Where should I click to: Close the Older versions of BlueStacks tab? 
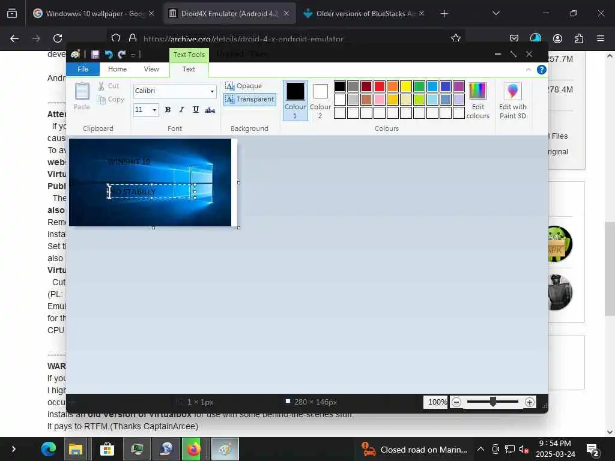[422, 13]
